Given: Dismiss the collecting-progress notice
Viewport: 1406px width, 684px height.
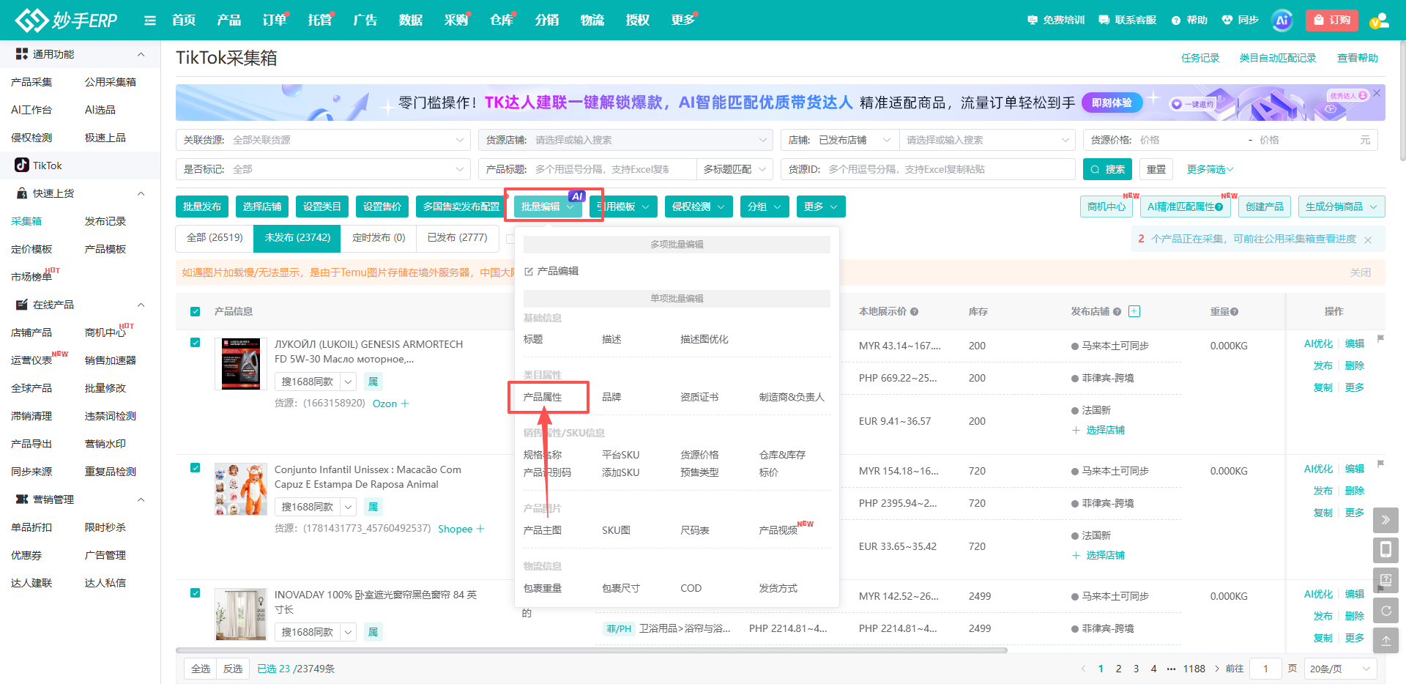Looking at the screenshot, I should pyautogui.click(x=1368, y=239).
